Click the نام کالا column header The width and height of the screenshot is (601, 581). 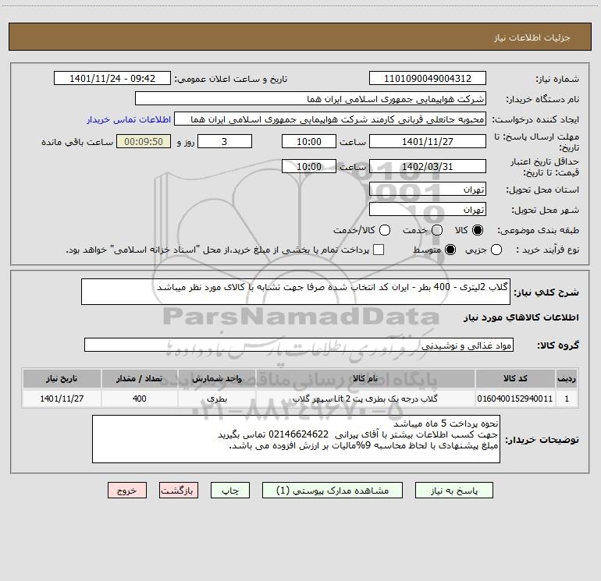(365, 378)
